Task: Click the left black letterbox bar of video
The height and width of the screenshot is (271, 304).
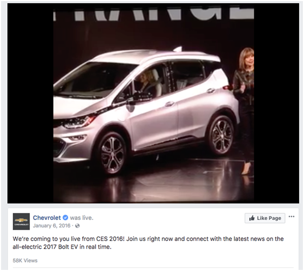Action: [31, 103]
